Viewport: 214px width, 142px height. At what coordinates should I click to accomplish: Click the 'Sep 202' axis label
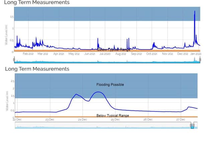136,54
